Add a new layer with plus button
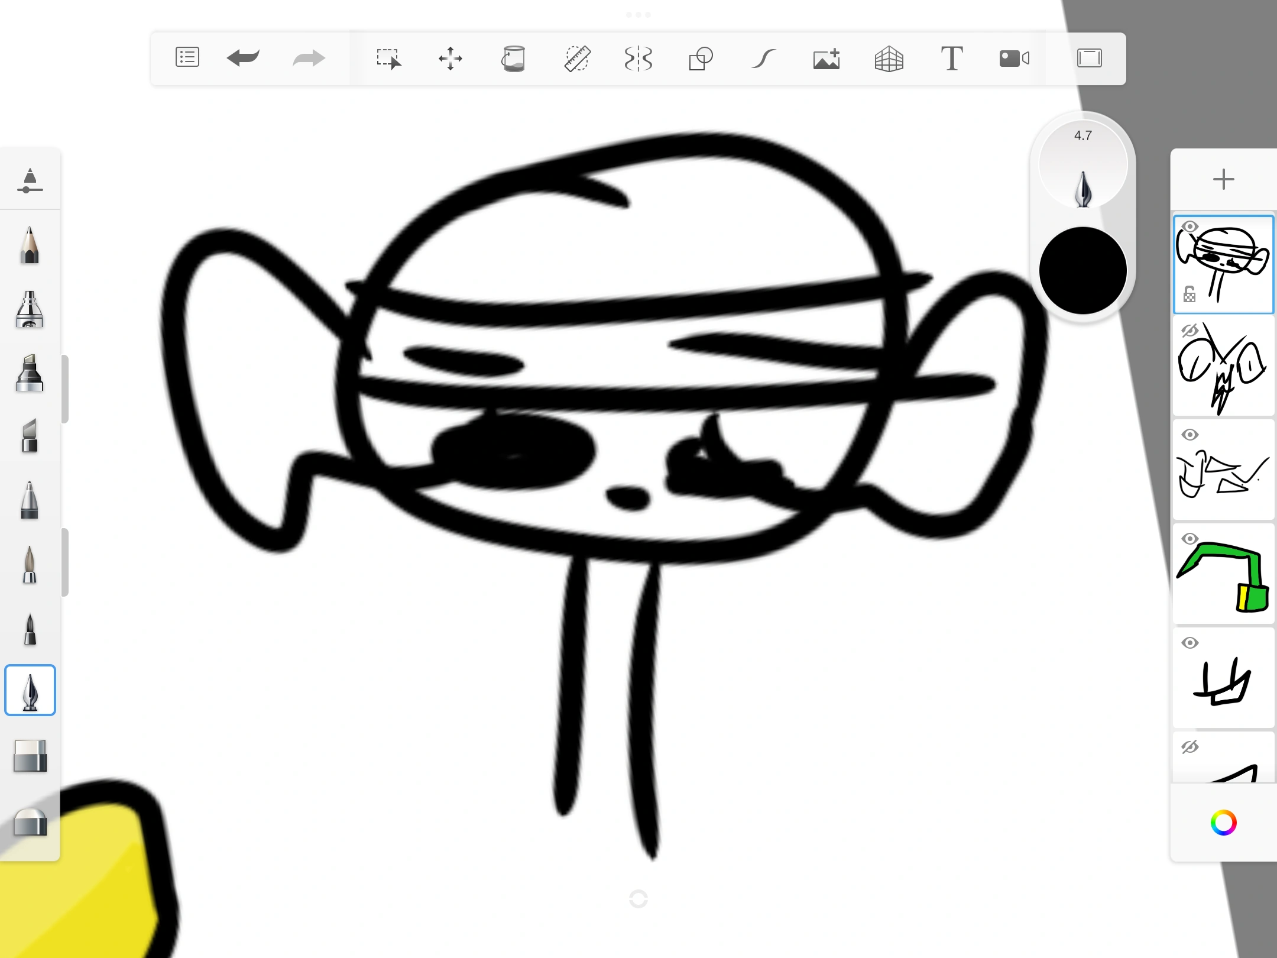Viewport: 1277px width, 958px height. (1223, 179)
